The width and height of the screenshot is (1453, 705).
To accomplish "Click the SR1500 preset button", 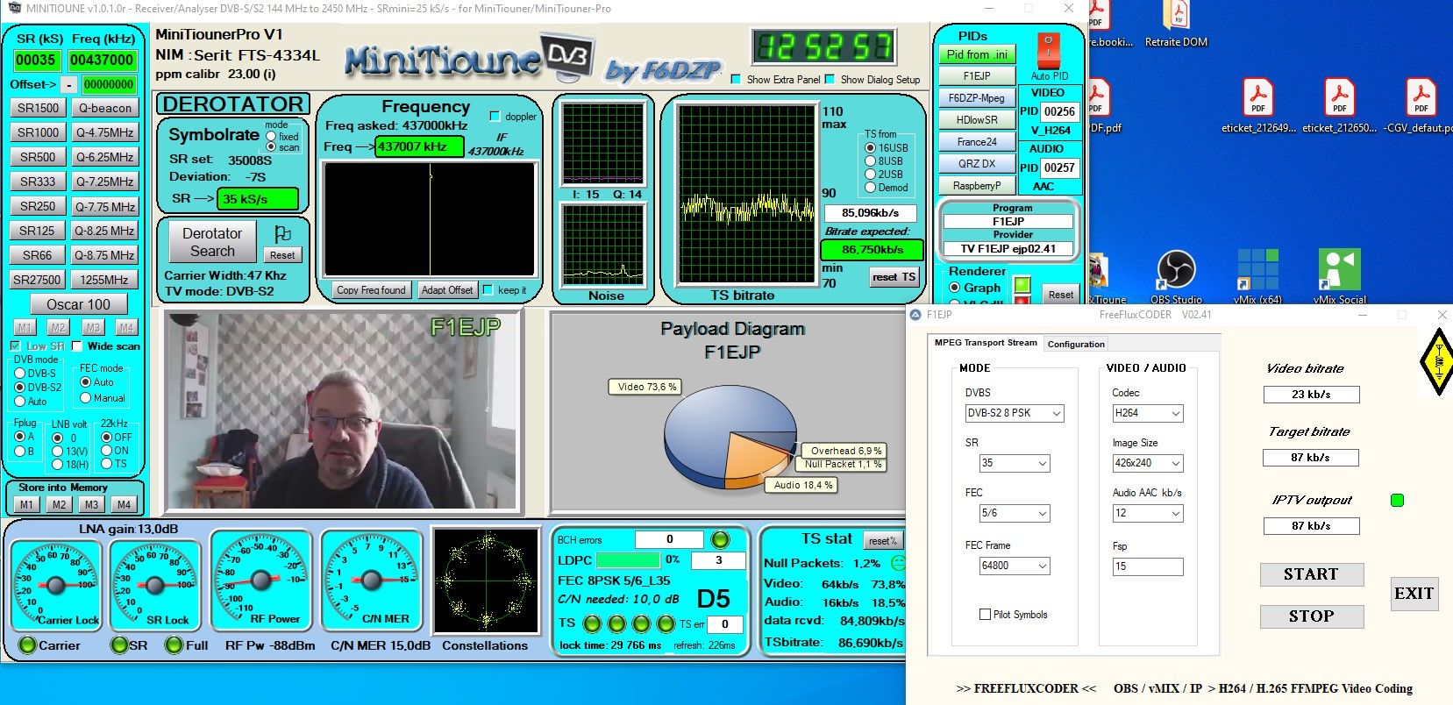I will click(38, 109).
